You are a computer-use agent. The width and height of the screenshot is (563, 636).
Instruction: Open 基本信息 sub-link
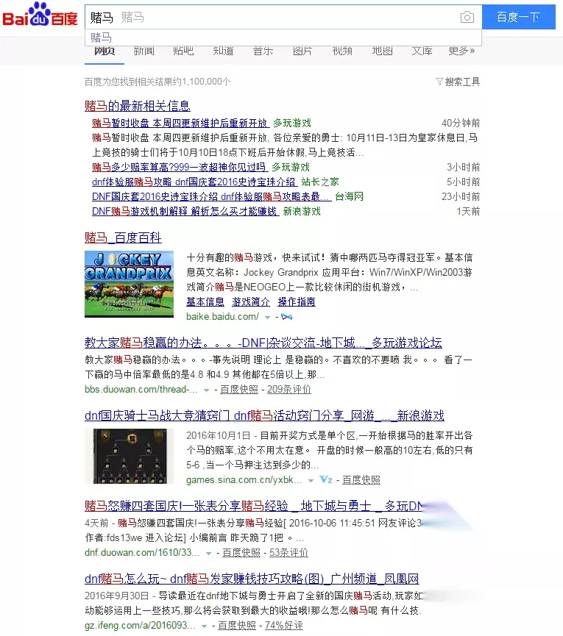(205, 301)
